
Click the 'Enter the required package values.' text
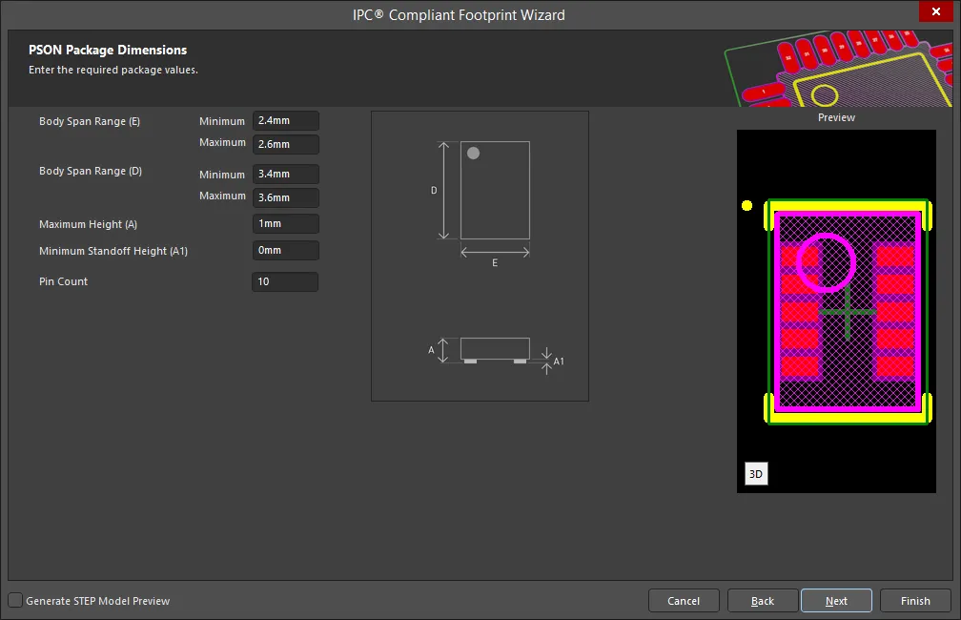(x=113, y=70)
